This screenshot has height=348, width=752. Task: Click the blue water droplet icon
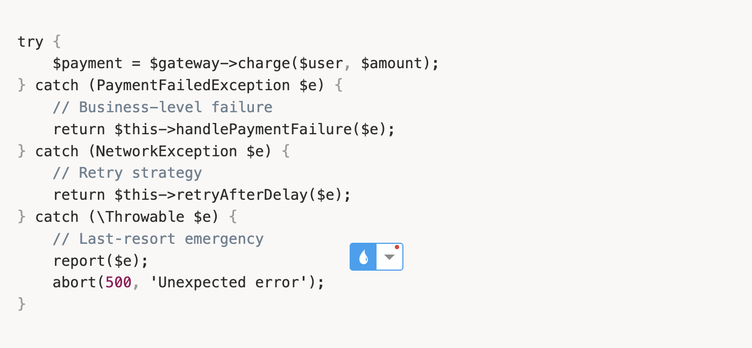(x=364, y=257)
